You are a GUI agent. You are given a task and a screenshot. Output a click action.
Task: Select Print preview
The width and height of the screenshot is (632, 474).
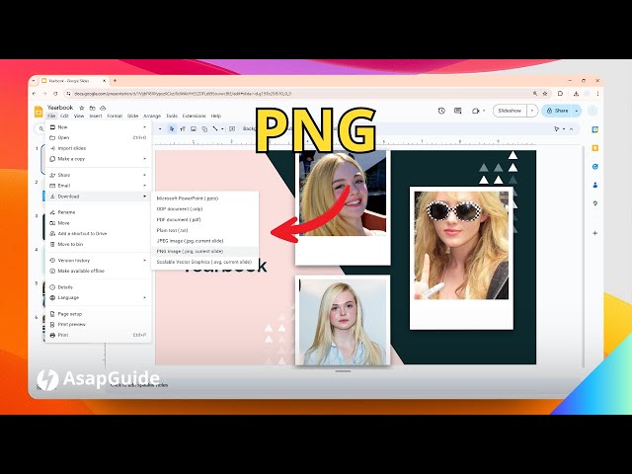pos(98,325)
